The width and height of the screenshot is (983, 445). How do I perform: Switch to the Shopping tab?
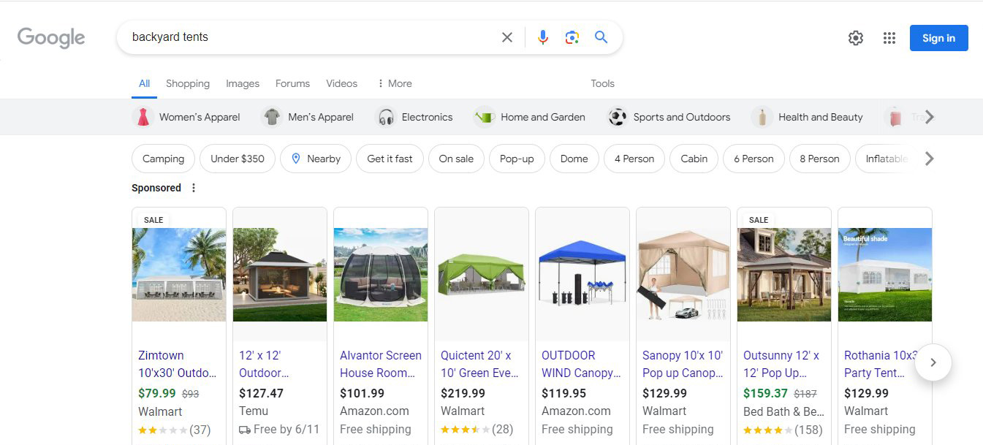[187, 83]
